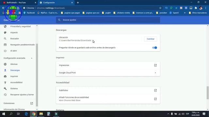Expand Google Cloud Print arrow
Viewport: 209px width, 117px height.
pyautogui.click(x=155, y=73)
